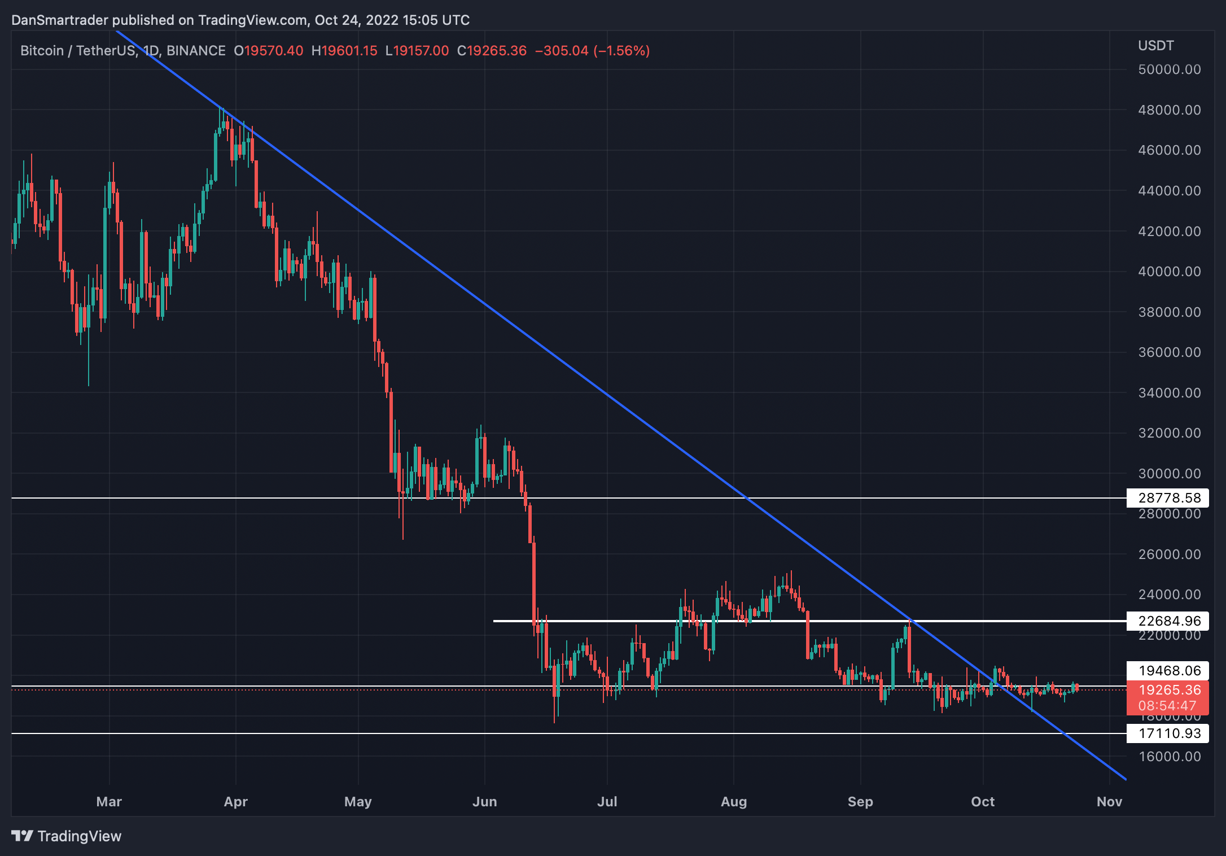
Task: Click the Sep label on time axis
Action: click(860, 802)
